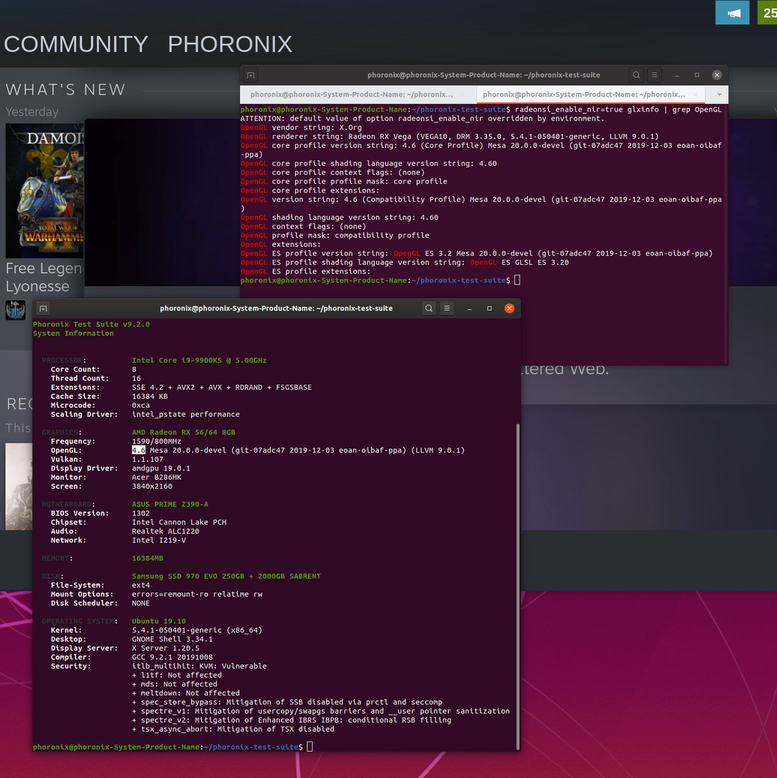Open the COMMUNITY menu in Steam

76,44
